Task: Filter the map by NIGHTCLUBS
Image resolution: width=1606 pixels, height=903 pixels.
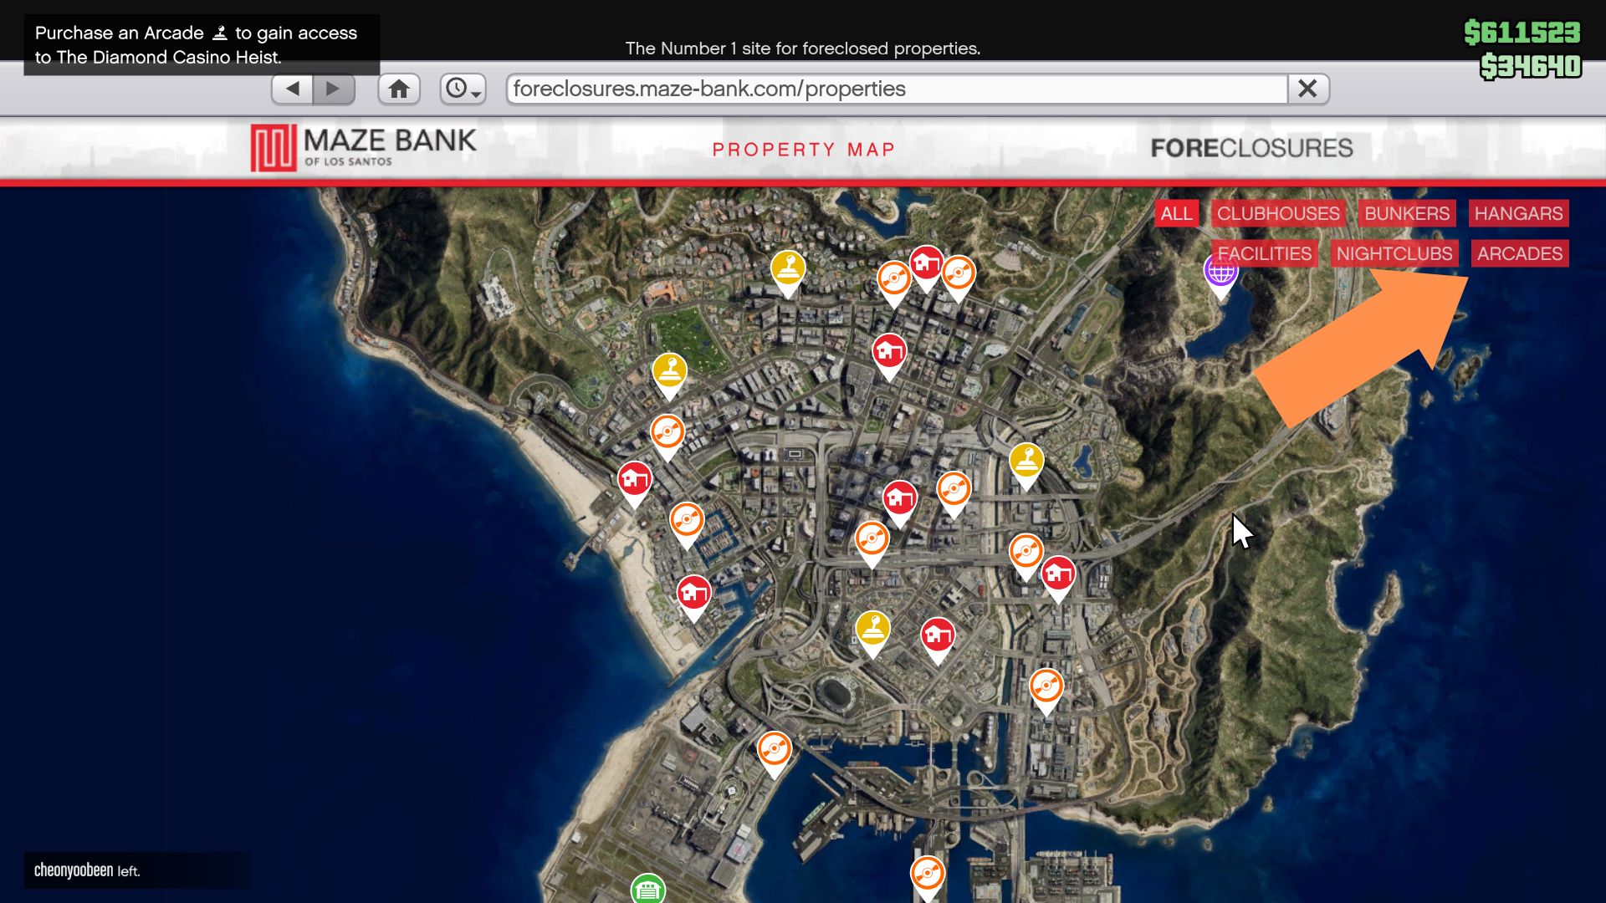Action: tap(1394, 253)
